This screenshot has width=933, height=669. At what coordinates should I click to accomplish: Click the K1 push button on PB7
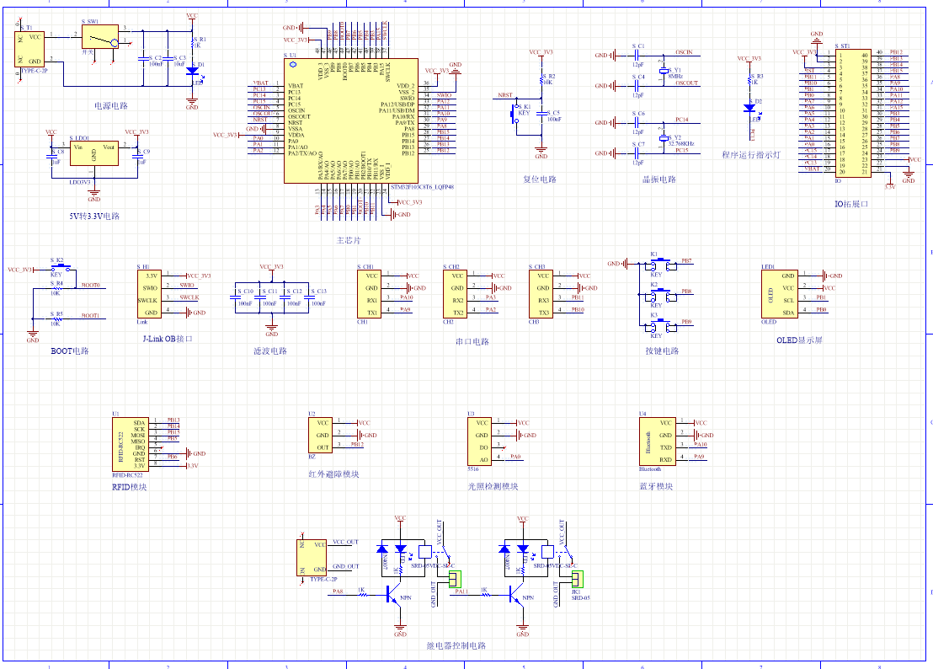661,265
